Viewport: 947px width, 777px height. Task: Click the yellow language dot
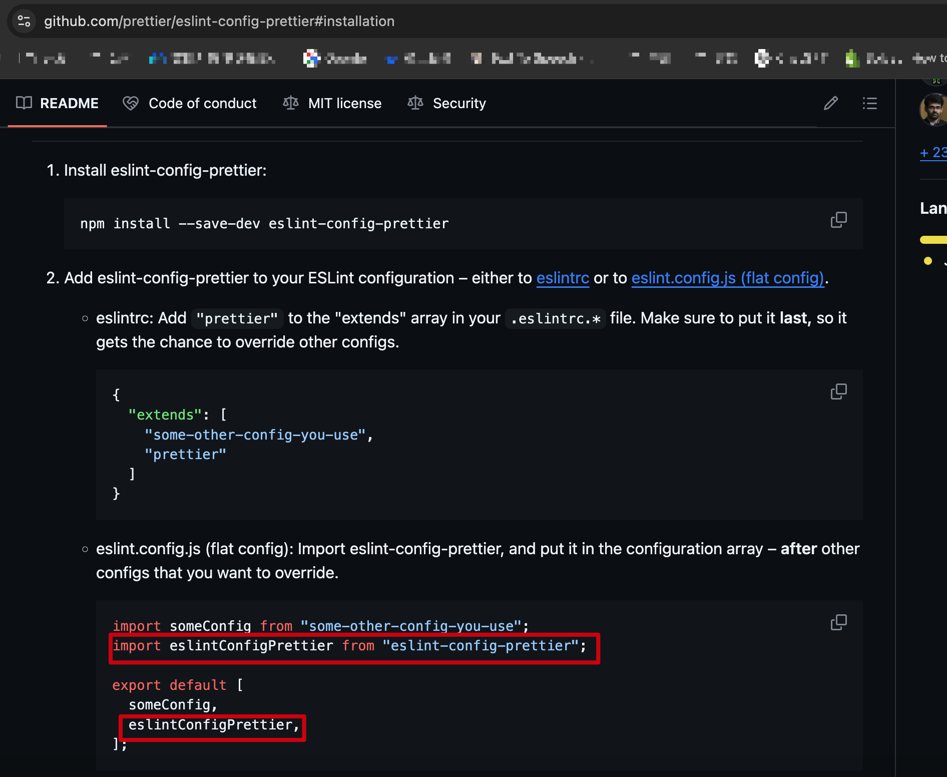[x=928, y=261]
